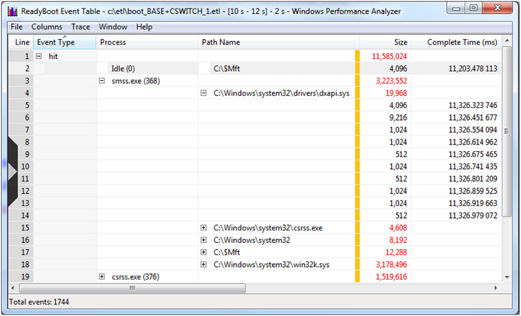Viewport: 521px width, 316px height.
Task: Click the Line column header
Action: [x=21, y=42]
